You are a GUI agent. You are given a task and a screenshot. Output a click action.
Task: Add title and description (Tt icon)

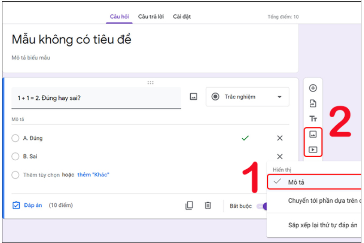click(x=313, y=119)
